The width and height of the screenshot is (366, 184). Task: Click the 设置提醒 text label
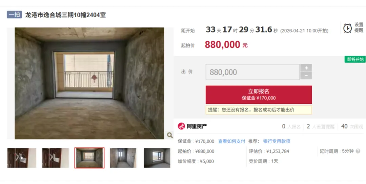click(x=359, y=27)
